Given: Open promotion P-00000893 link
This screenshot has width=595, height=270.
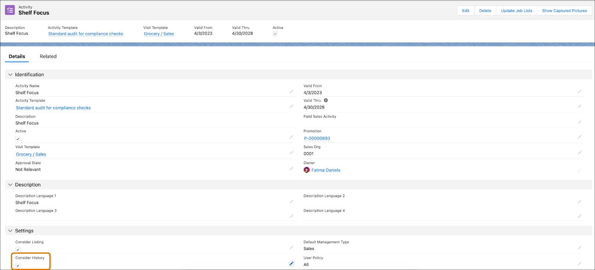Looking at the screenshot, I should pyautogui.click(x=317, y=138).
